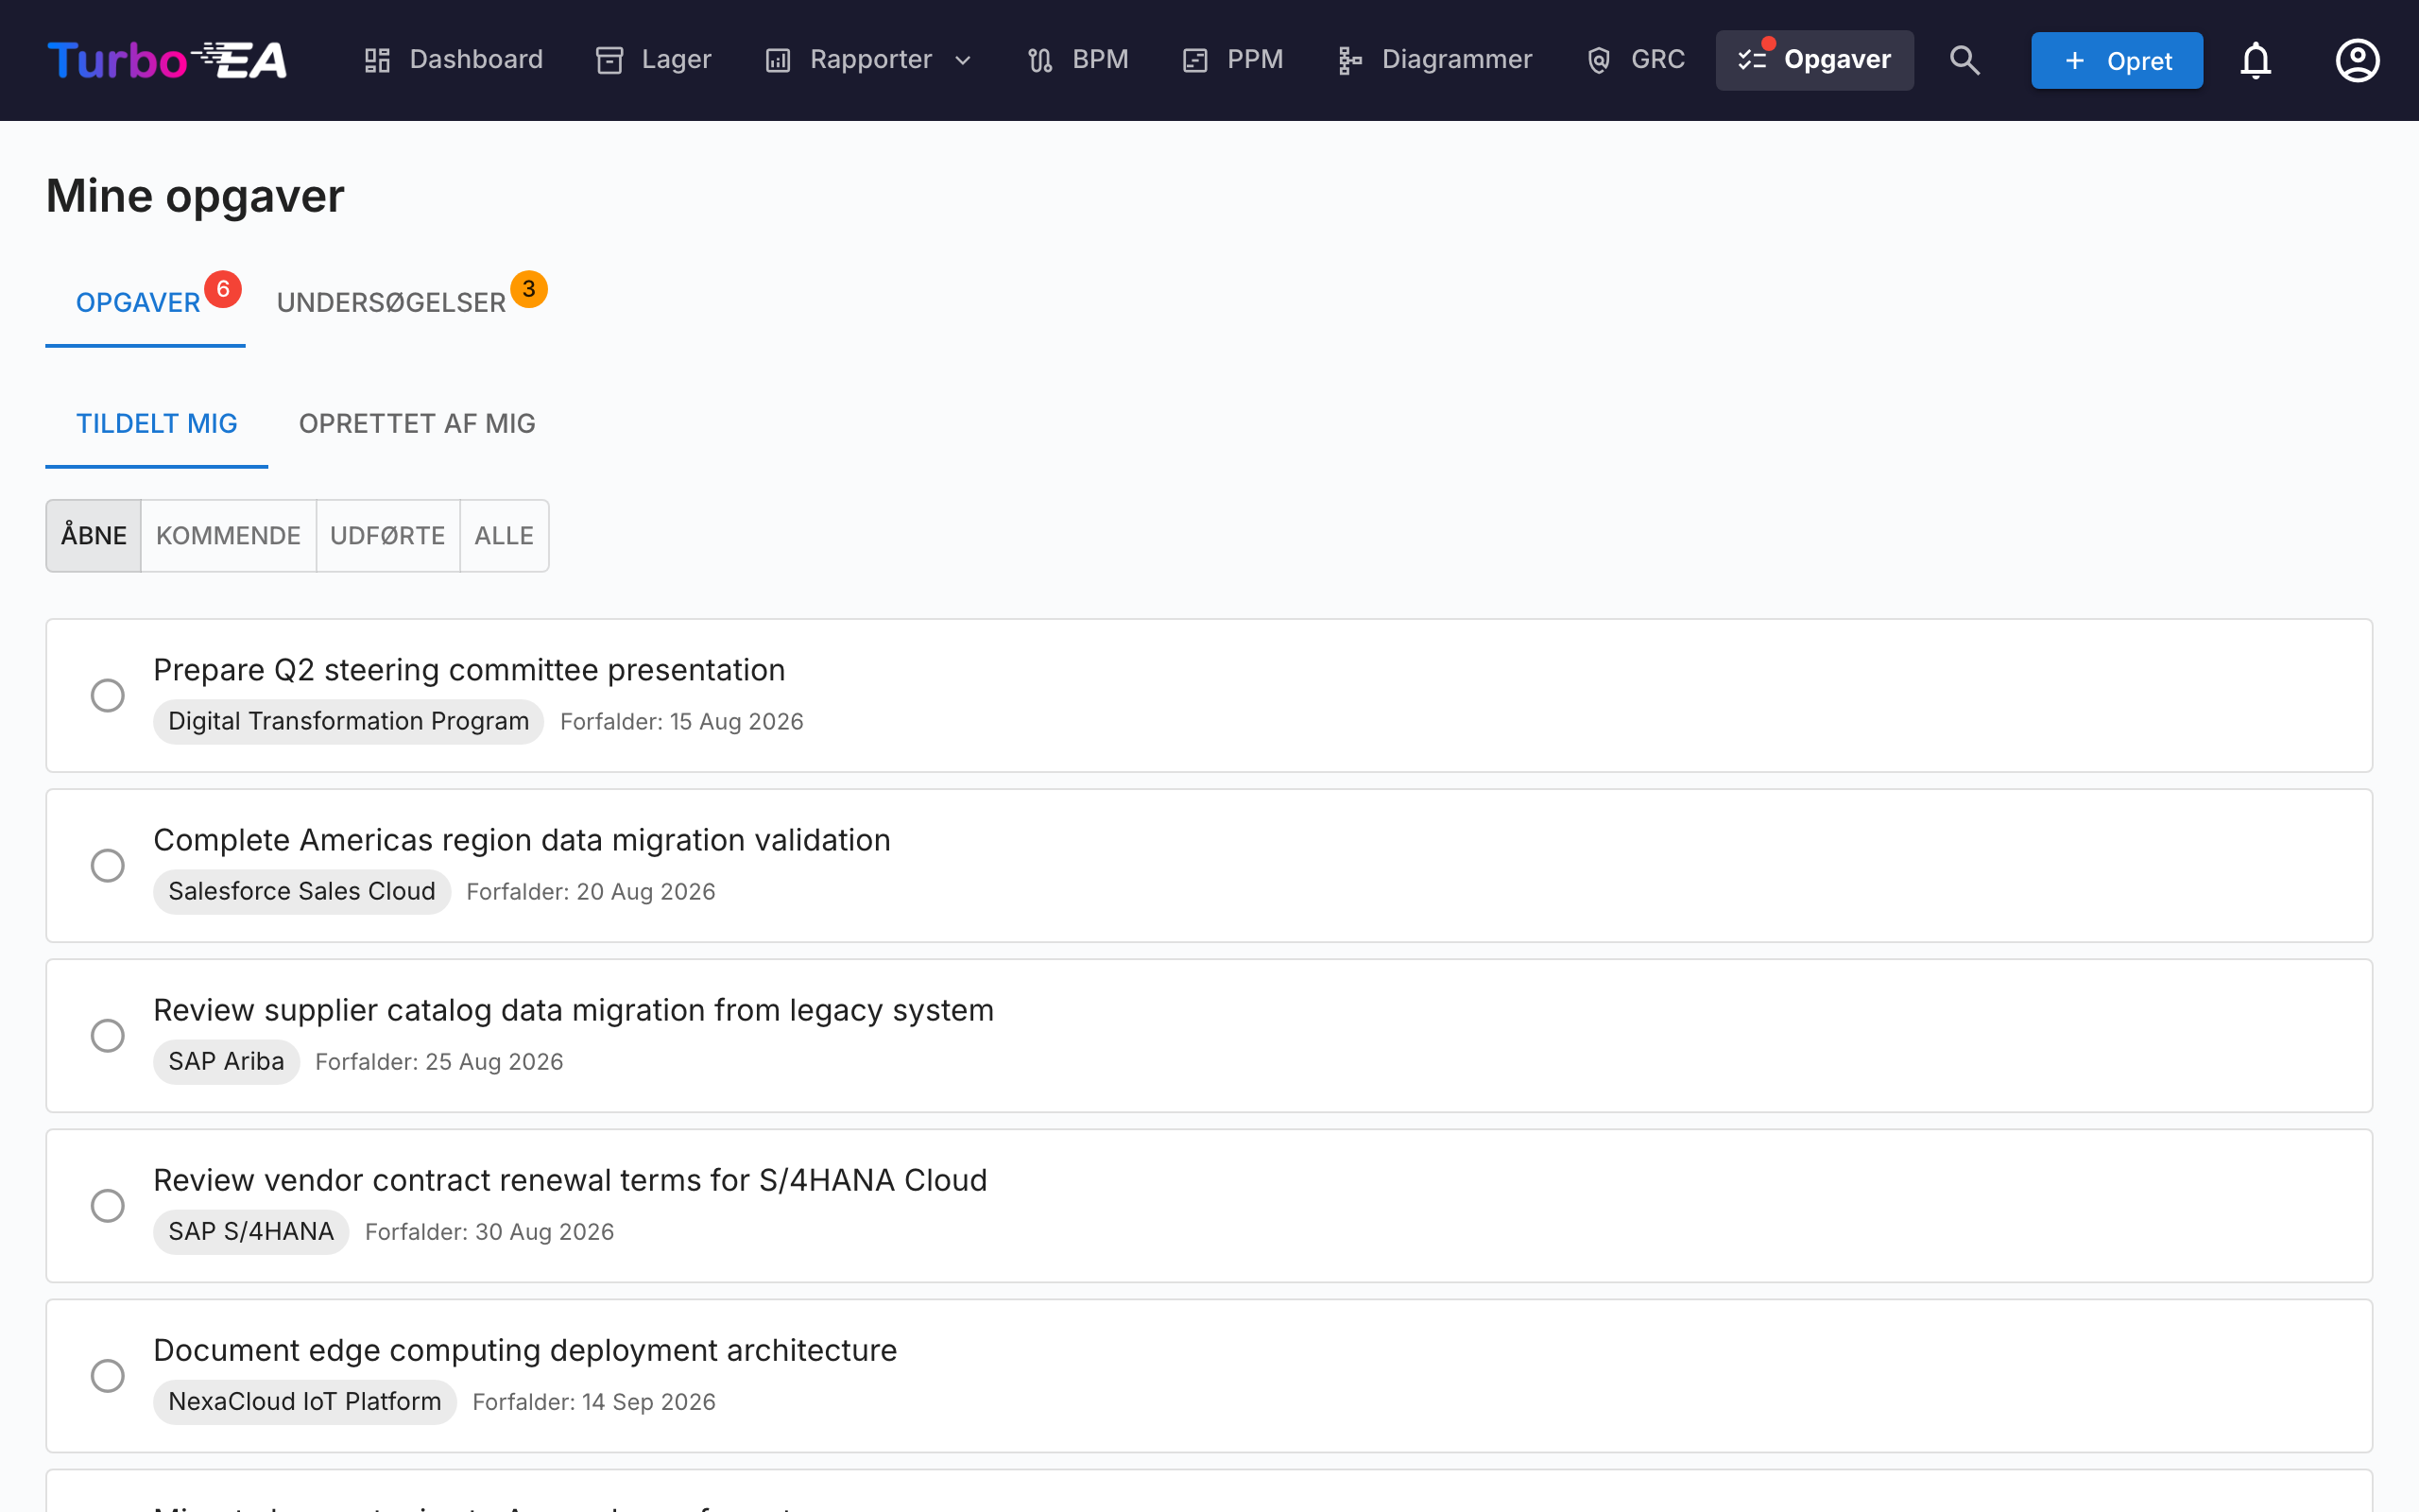Click the Dashboard grid icon
The image size is (2419, 1512).
[377, 60]
